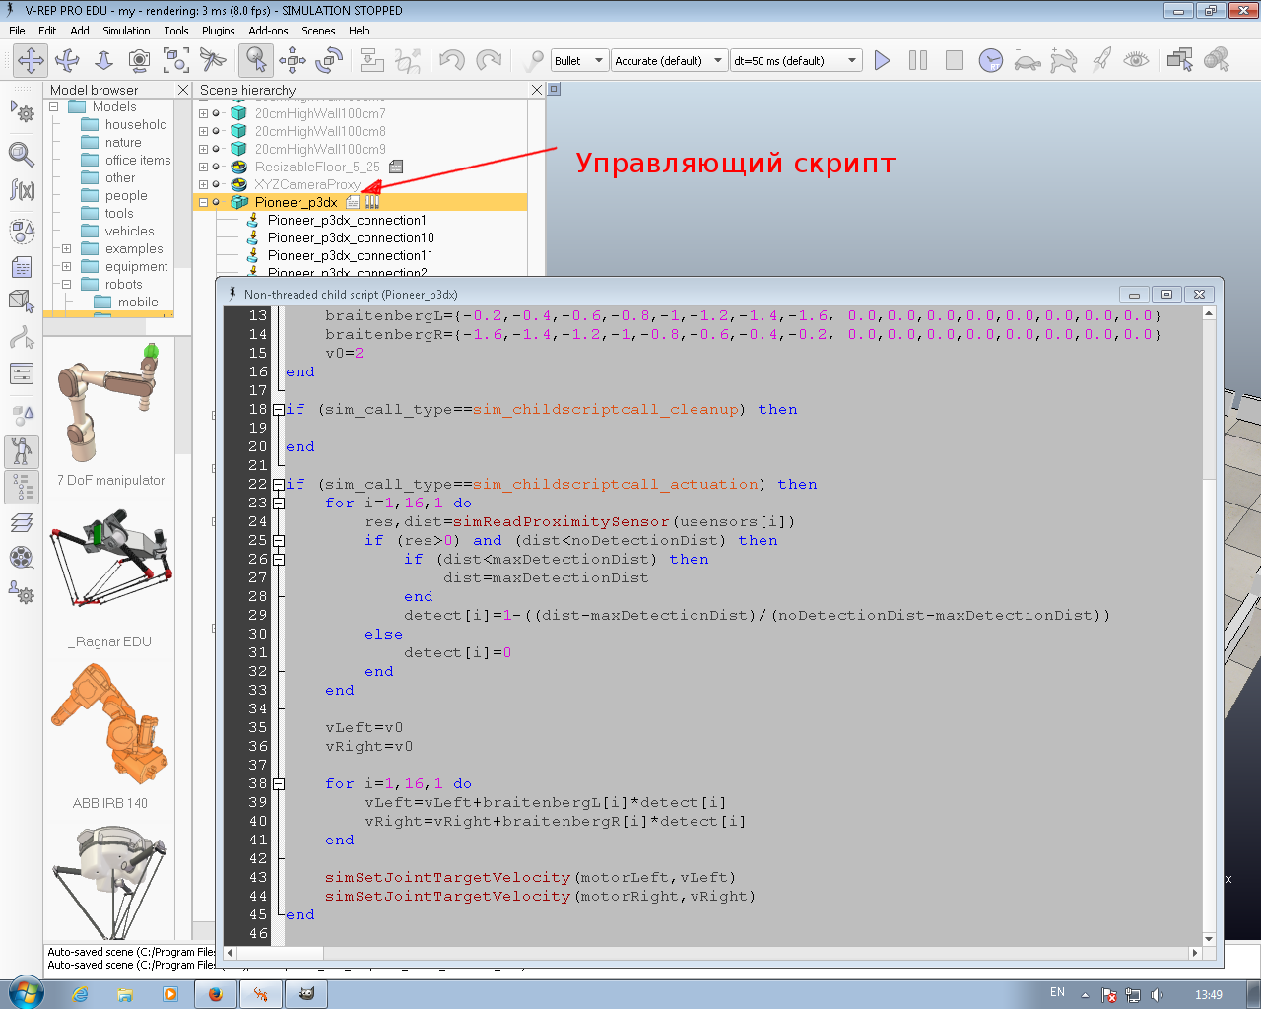Open the Pioneer_p3dx child script icon
The height and width of the screenshot is (1009, 1261).
[354, 202]
